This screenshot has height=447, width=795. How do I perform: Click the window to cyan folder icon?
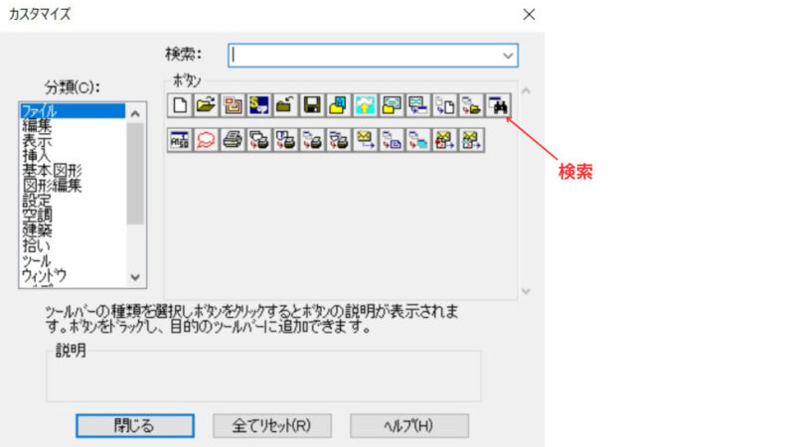point(418,140)
